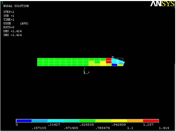
Task: Click the red element region of the beam
Action: click(x=109, y=61)
